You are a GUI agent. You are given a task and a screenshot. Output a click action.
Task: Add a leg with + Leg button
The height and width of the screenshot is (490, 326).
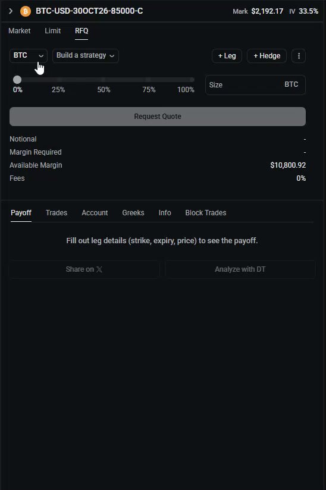click(227, 56)
